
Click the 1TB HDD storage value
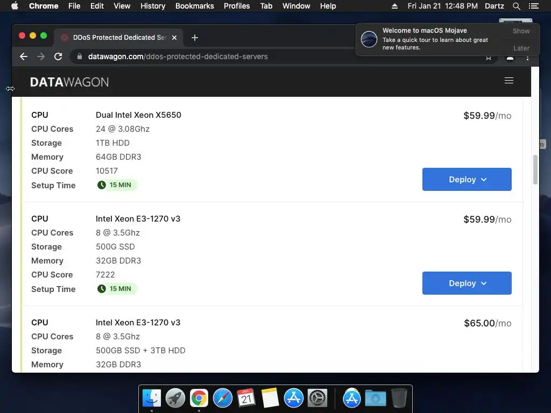pyautogui.click(x=113, y=143)
